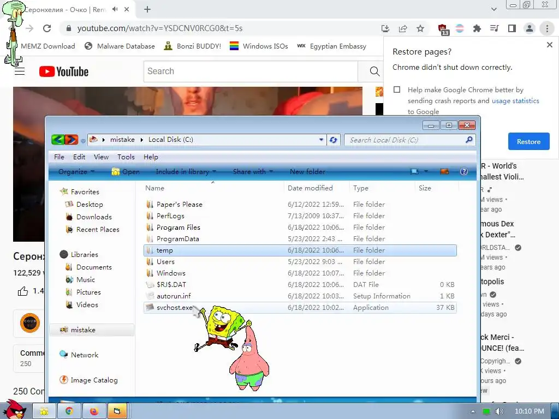The width and height of the screenshot is (559, 419).
Task: Expand the Share with dropdown
Action: point(253,171)
